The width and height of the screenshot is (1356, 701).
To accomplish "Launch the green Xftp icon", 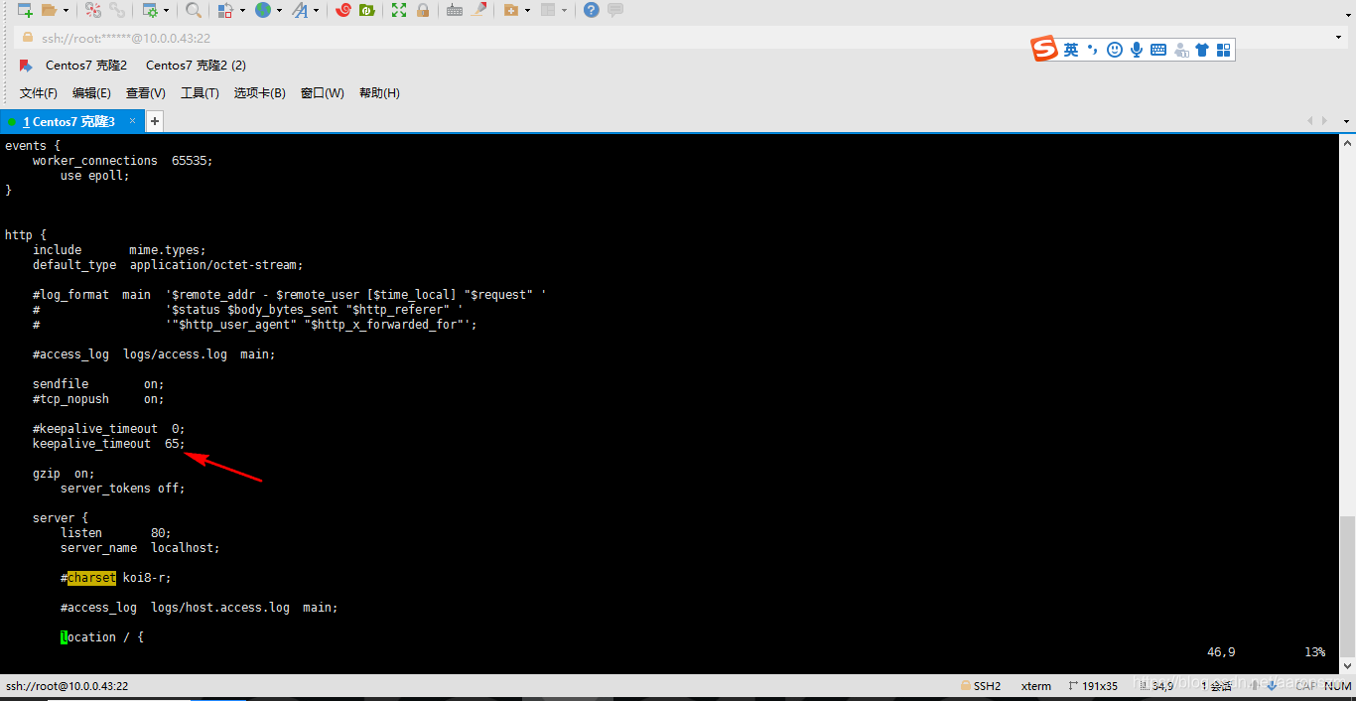I will click(x=367, y=10).
